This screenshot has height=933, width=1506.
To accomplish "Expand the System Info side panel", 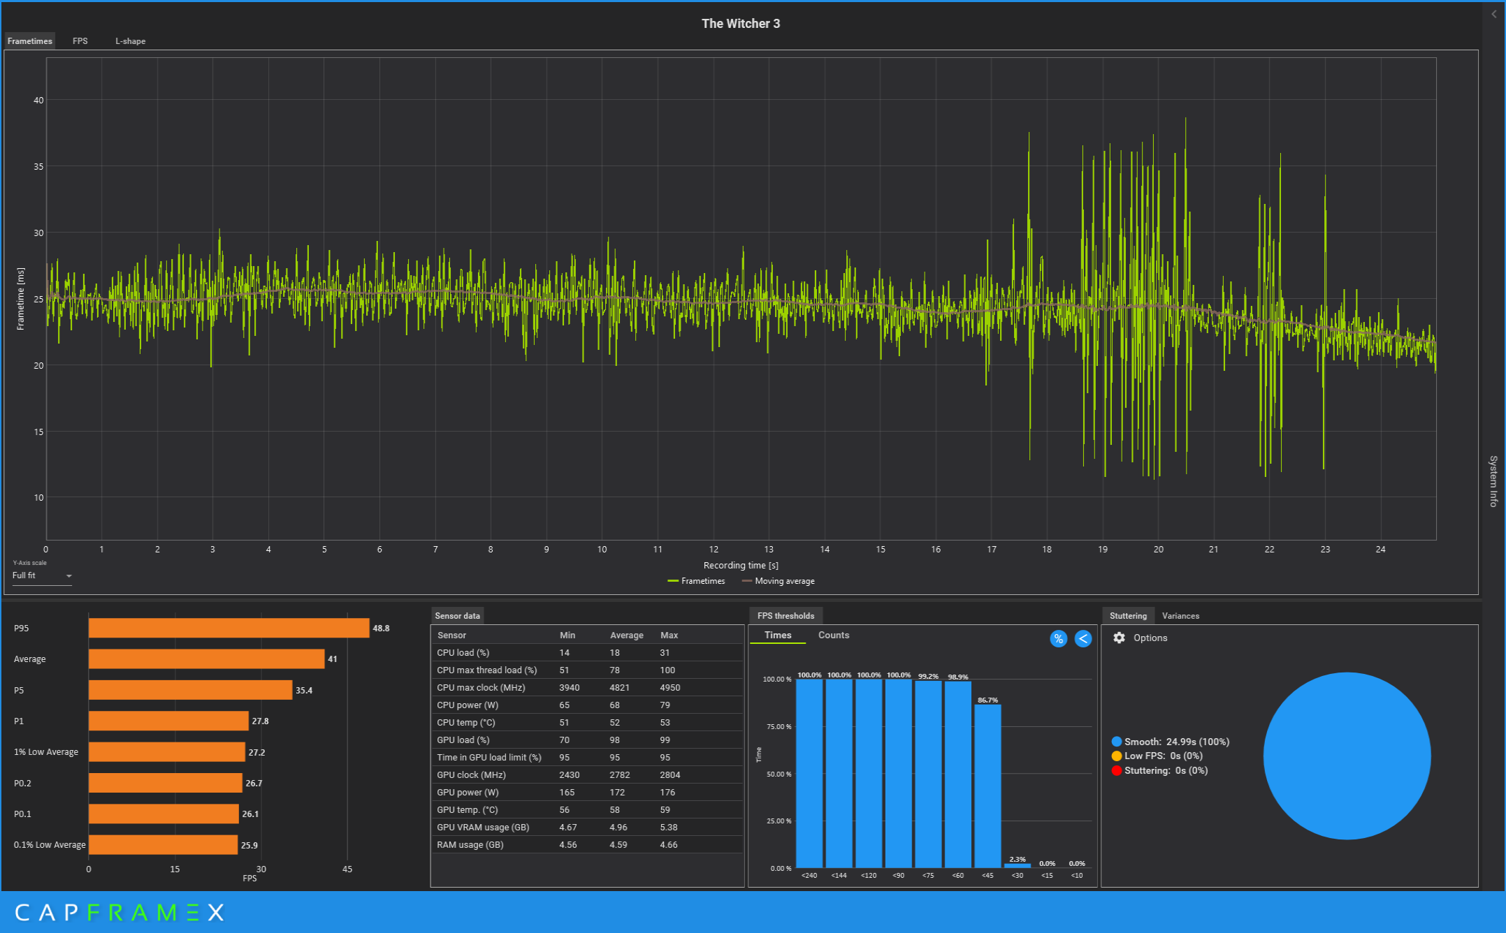I will [1493, 480].
